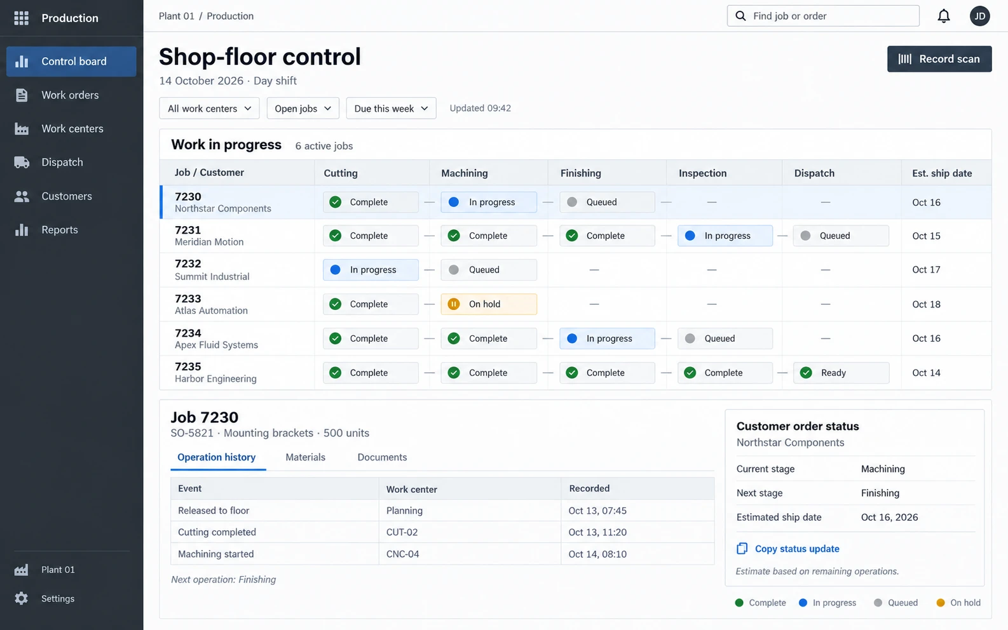Click the Reports bar chart icon
Viewport: 1008px width, 630px height.
(x=22, y=230)
